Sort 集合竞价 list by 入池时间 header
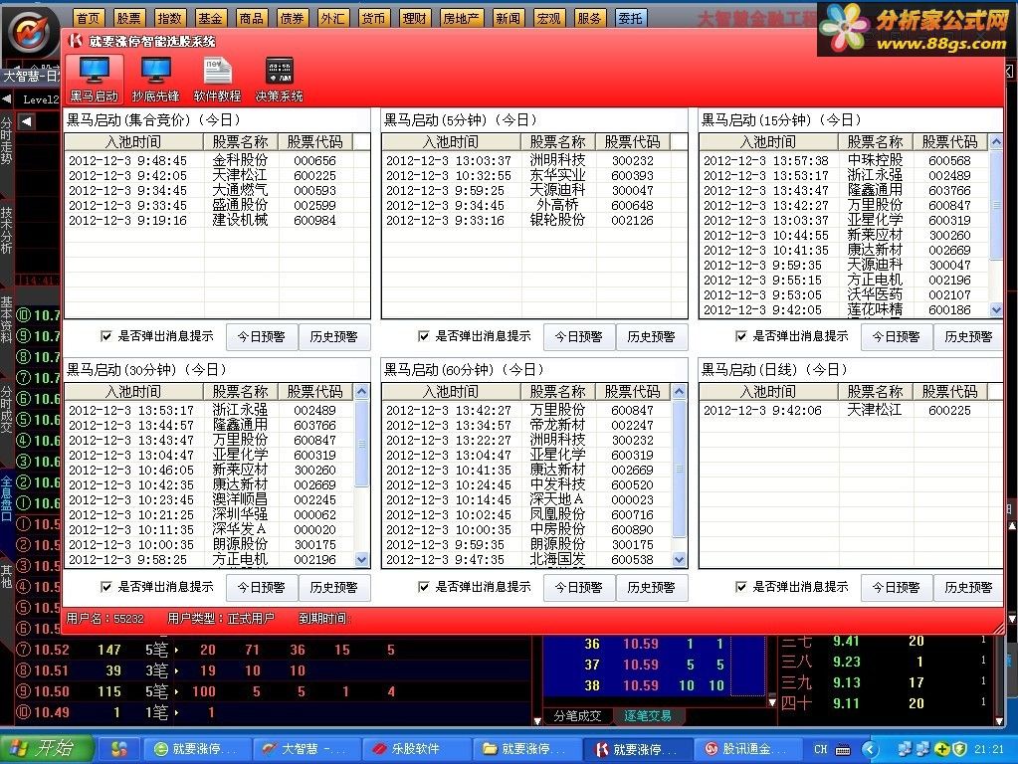Screen dimensions: 1018x764 [134, 142]
